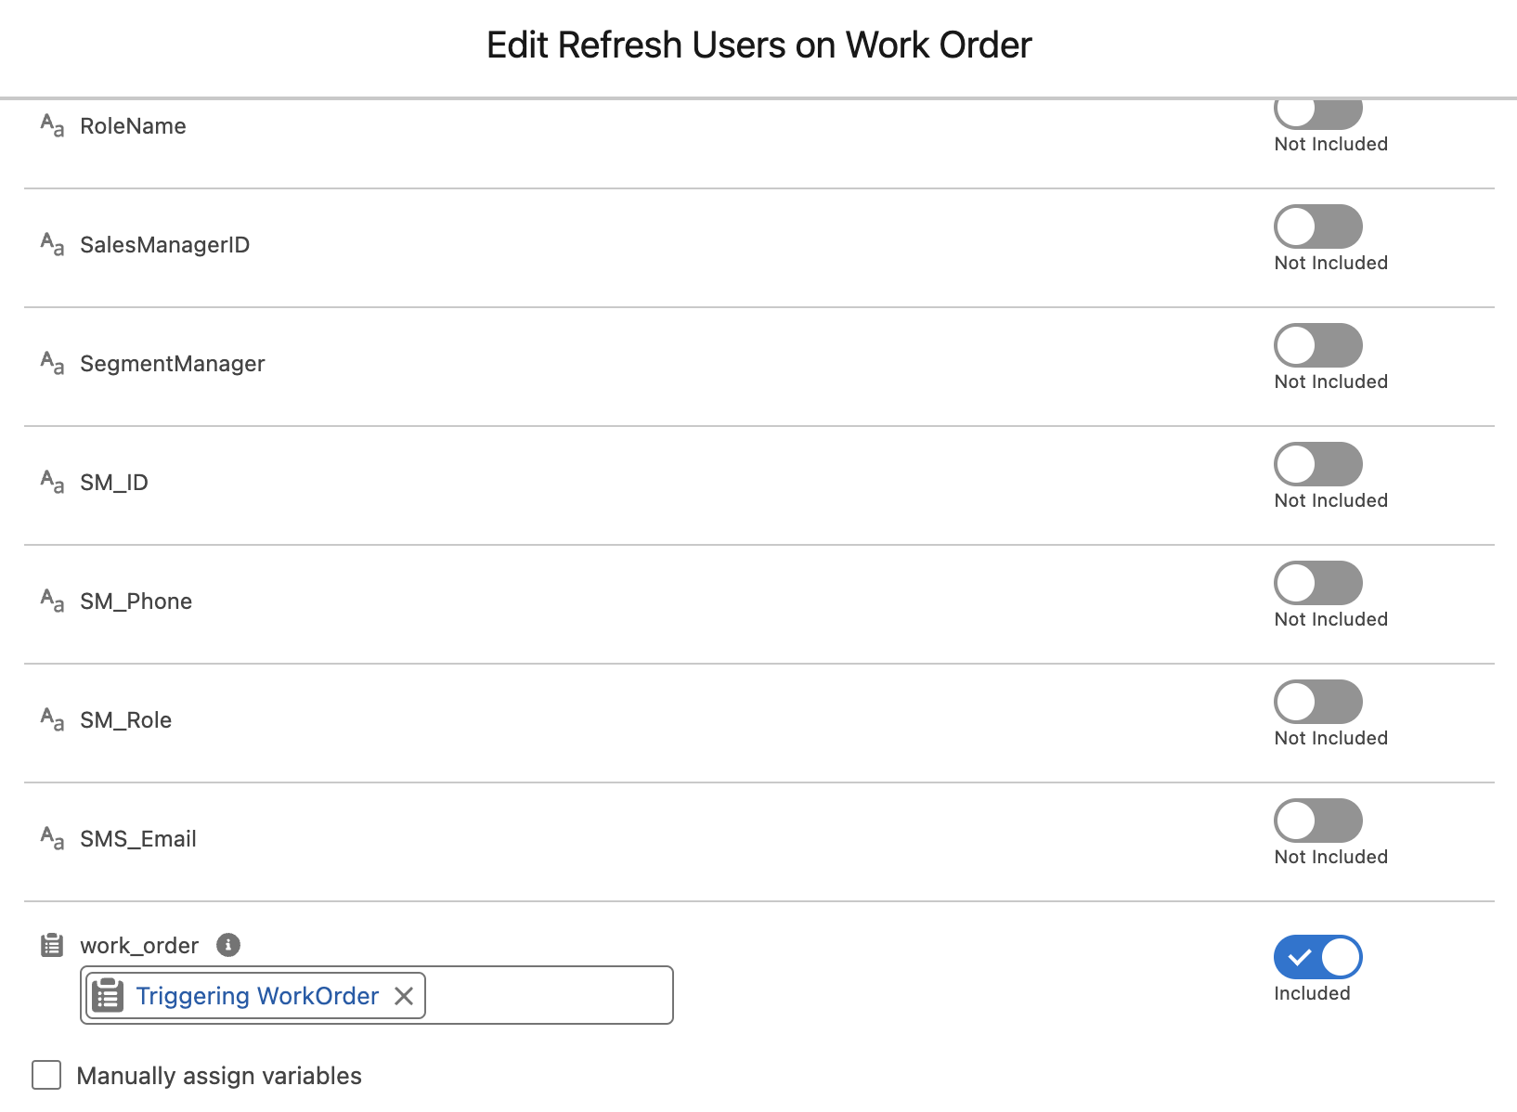Click the text type icon beside SM_Phone
This screenshot has width=1517, height=1112.
[x=51, y=600]
